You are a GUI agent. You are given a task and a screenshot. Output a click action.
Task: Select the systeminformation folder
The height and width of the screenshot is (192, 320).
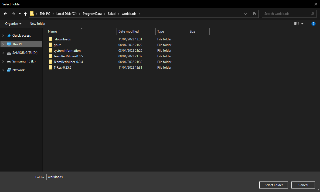[67, 51]
